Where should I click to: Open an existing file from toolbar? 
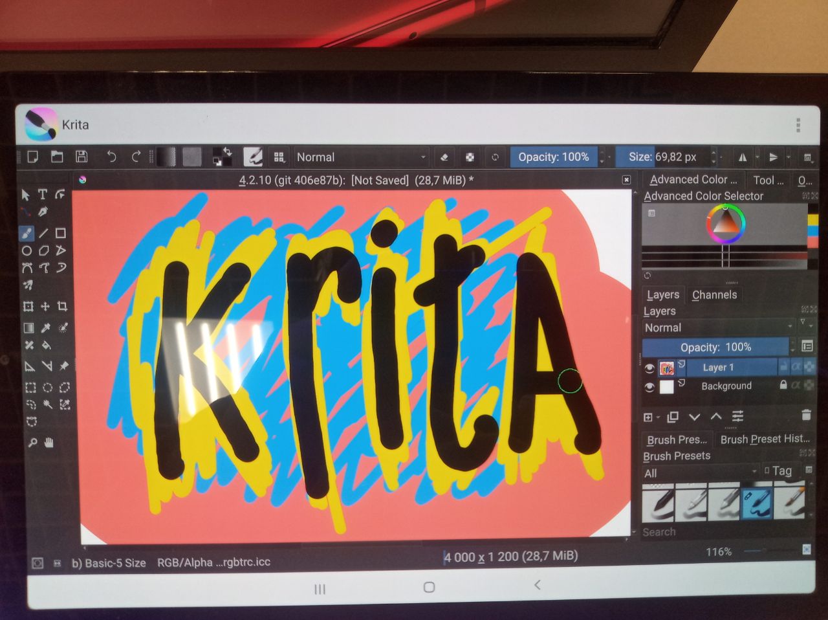pyautogui.click(x=57, y=156)
